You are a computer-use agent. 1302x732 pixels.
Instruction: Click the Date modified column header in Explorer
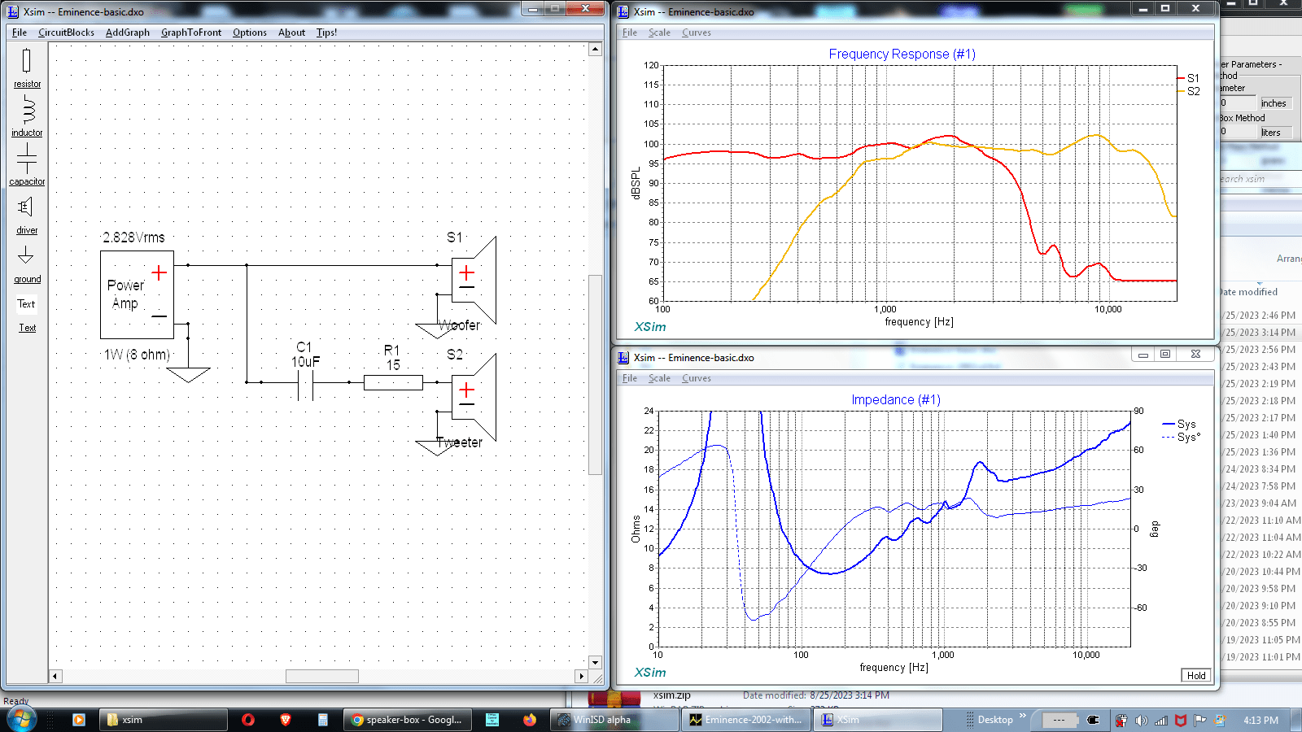pos(1248,292)
